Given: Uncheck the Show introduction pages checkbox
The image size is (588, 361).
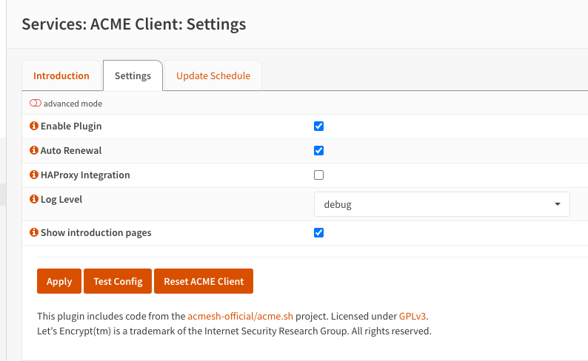Looking at the screenshot, I should tap(318, 232).
